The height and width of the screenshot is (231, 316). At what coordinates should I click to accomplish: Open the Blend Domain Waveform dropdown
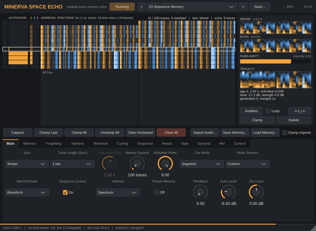click(27, 192)
